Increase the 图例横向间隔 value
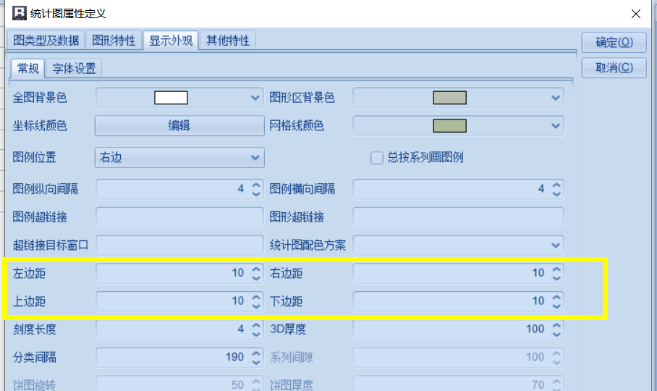Screen dimensions: 657x391 click(x=556, y=185)
